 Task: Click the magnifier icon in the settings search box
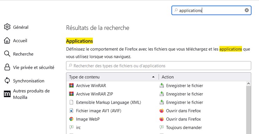(176, 10)
